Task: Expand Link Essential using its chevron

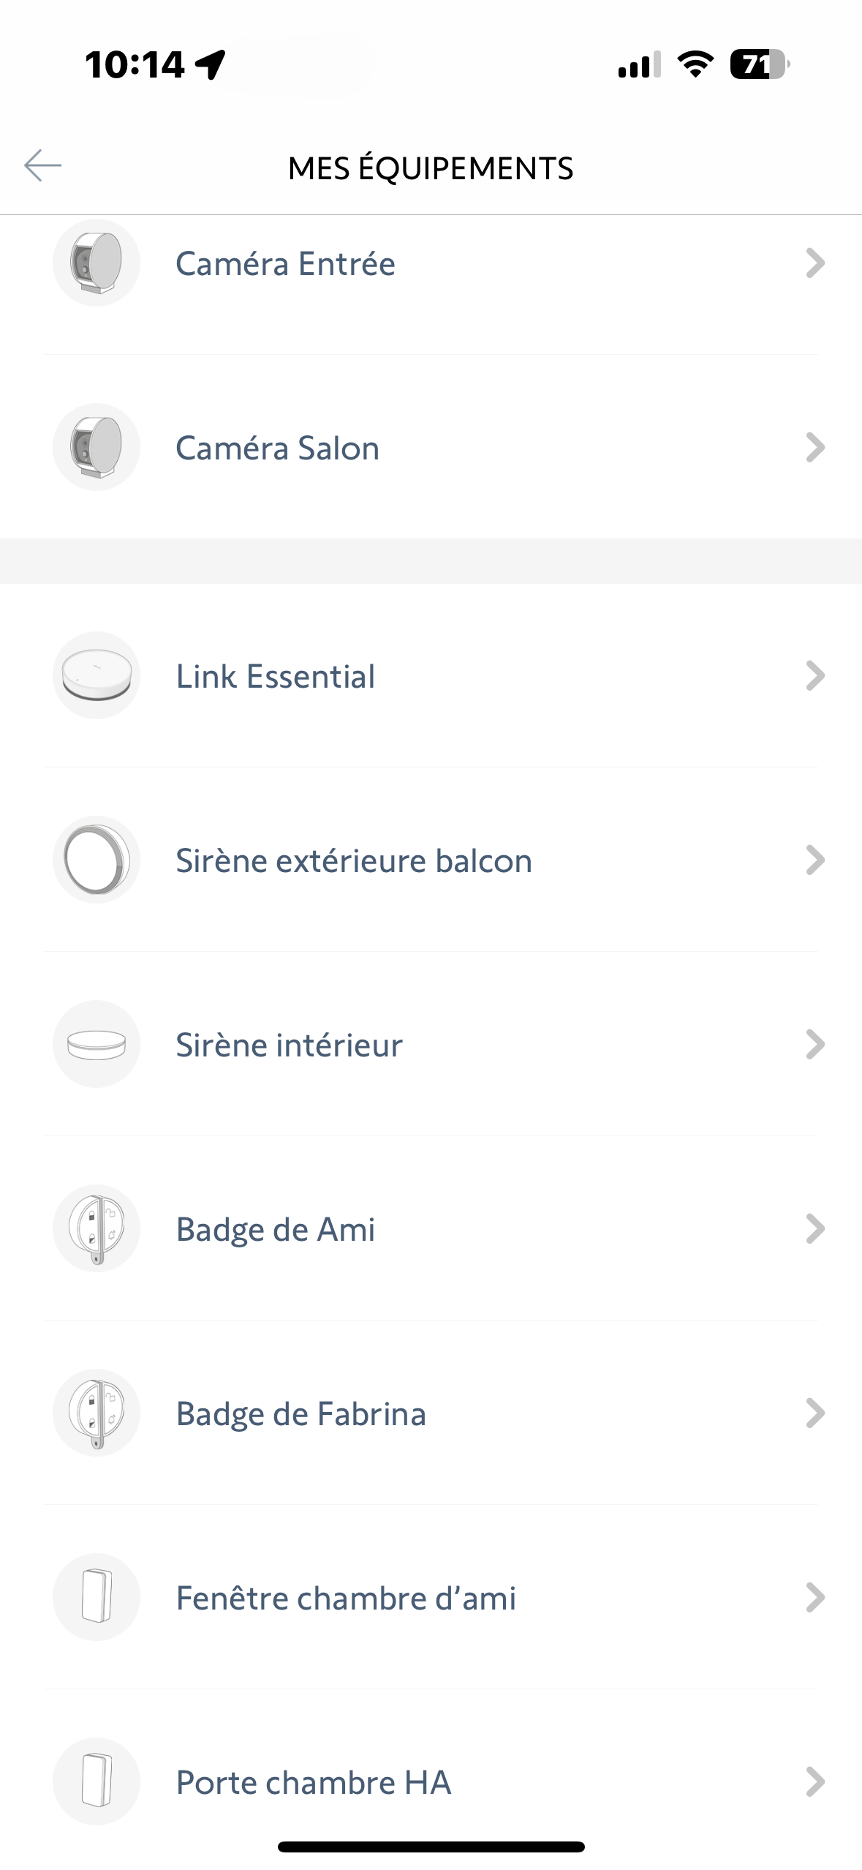Action: [x=814, y=676]
